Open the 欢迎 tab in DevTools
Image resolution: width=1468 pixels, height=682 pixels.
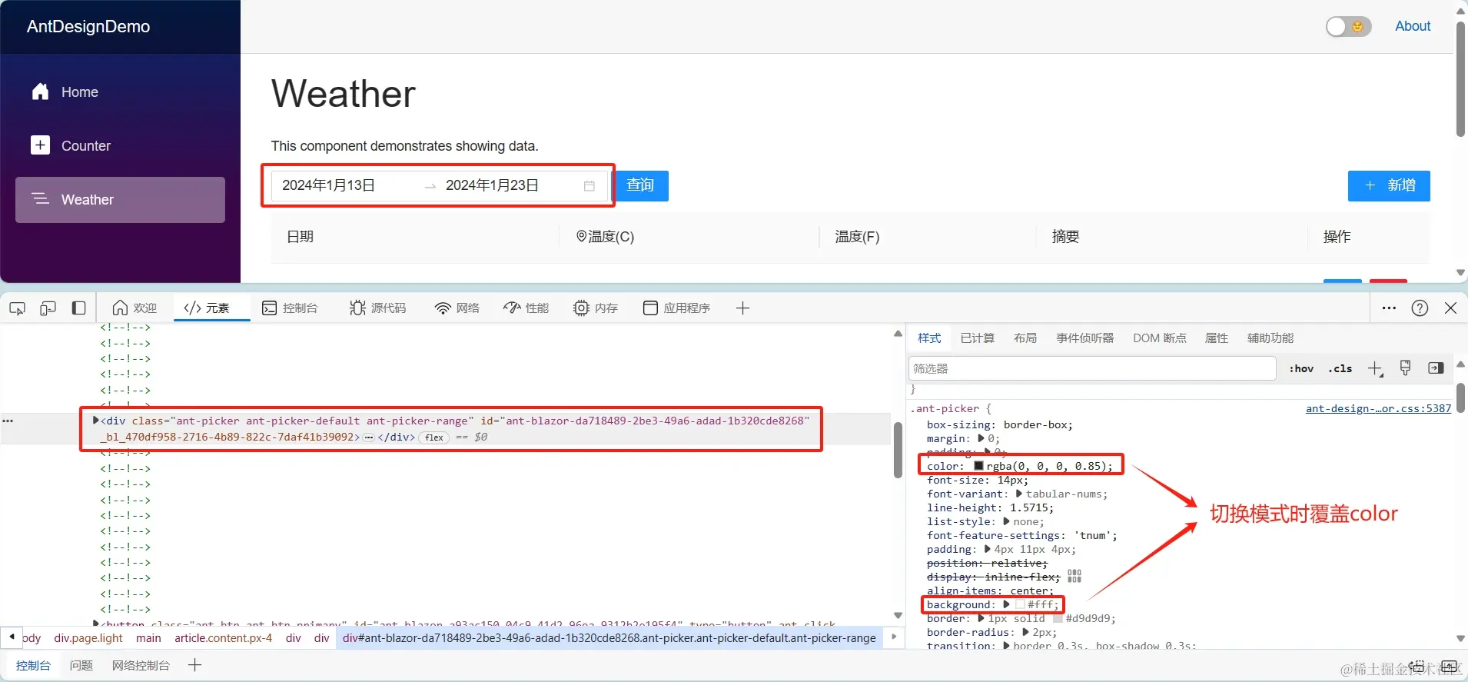135,308
